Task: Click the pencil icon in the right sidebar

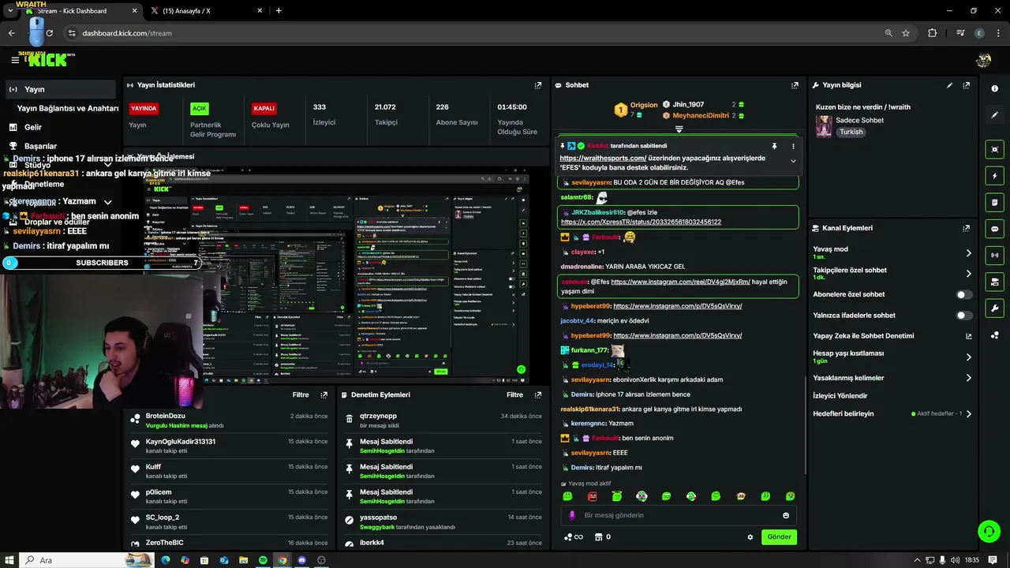Action: (x=994, y=115)
